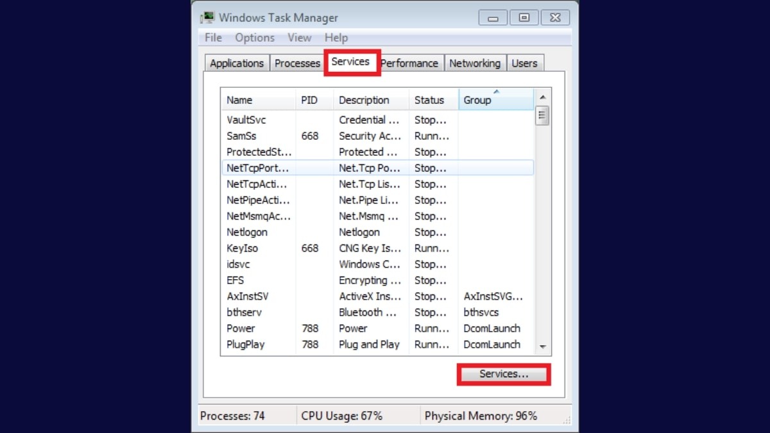
Task: Click the vertical scrollbar thumb
Action: [542, 116]
